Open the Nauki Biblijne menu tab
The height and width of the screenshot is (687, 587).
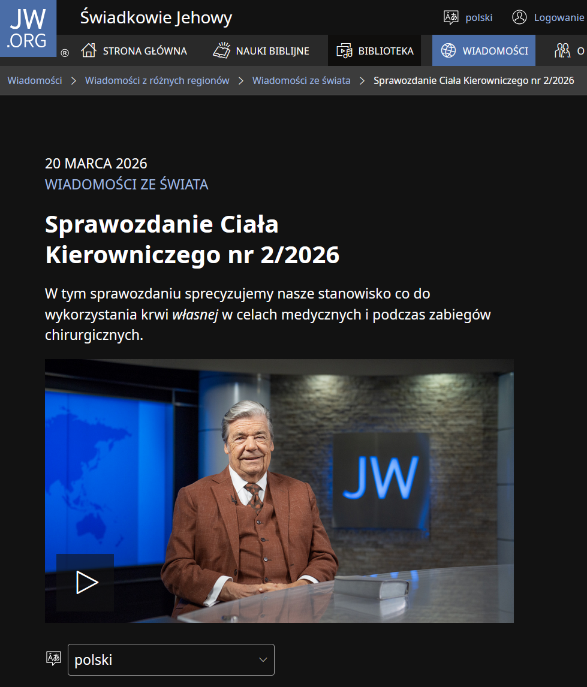point(261,51)
